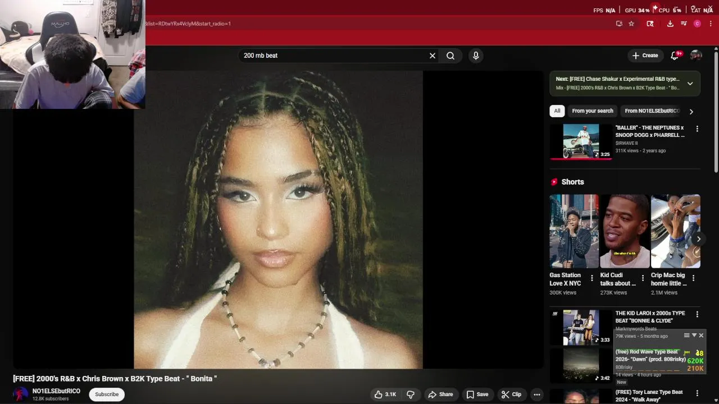
Task: Click the BALLER video red progress bar
Action: point(580,159)
